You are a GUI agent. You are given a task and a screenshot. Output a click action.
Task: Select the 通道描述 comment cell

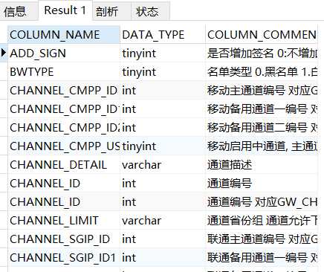pos(262,165)
